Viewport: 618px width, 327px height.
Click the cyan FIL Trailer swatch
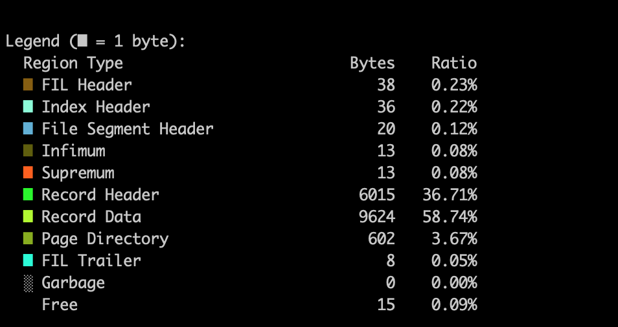[28, 260]
